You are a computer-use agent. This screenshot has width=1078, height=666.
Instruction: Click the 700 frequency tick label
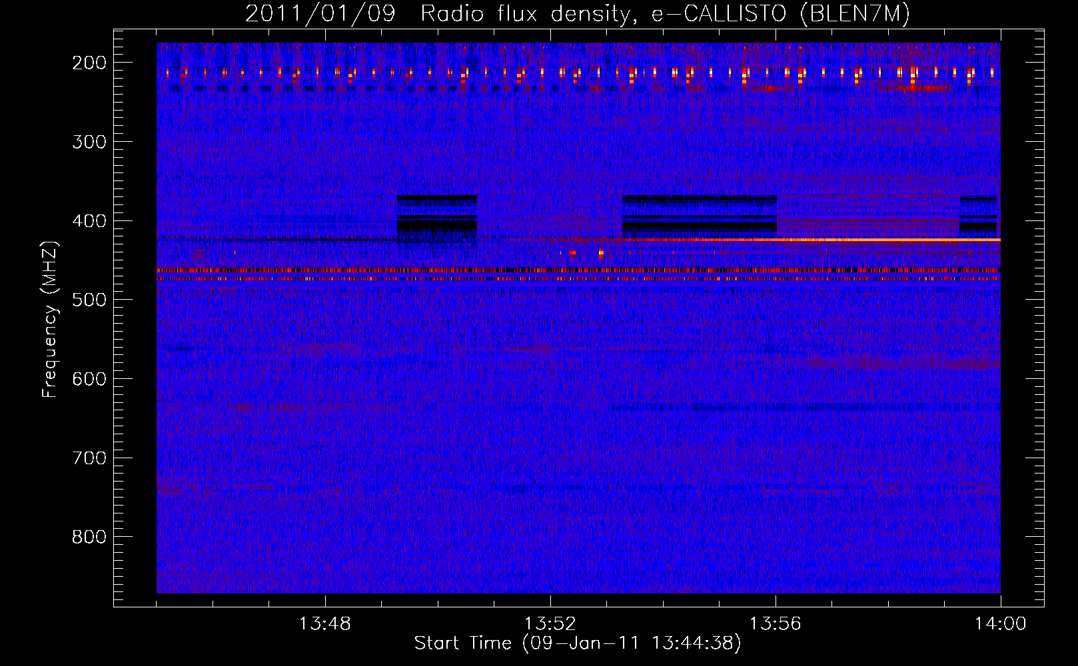click(89, 458)
